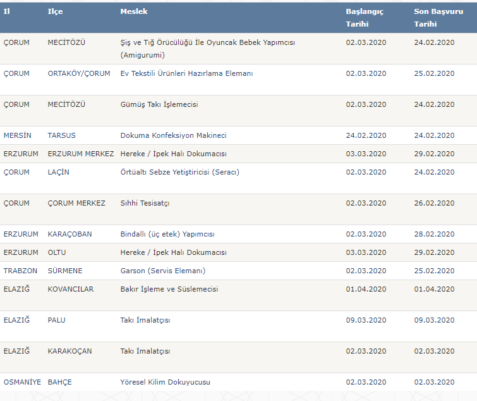Open Hereke İpek Halı Dokumacısı in Erzurum Merkez

point(173,154)
